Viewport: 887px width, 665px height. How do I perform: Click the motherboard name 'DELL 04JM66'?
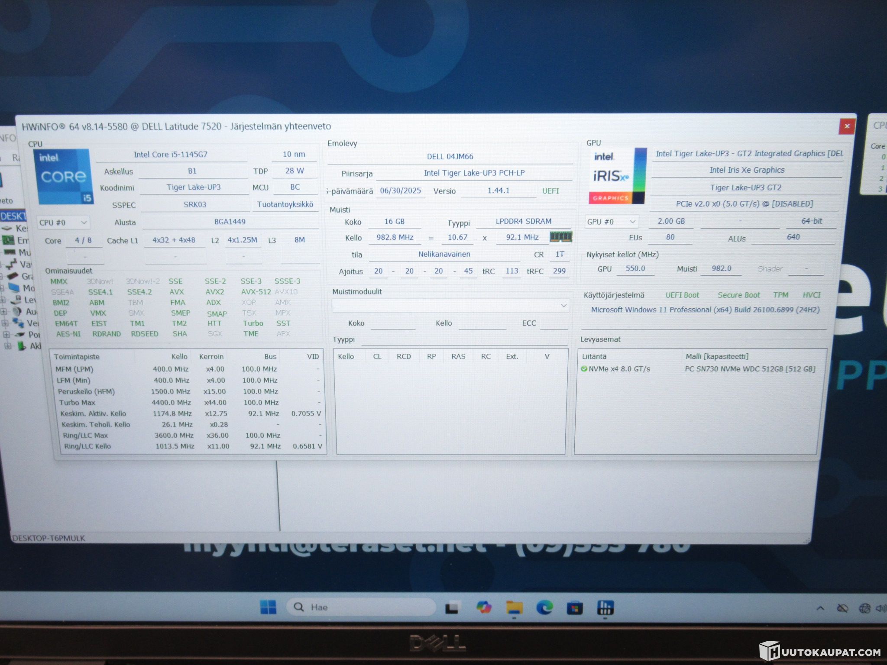point(450,157)
